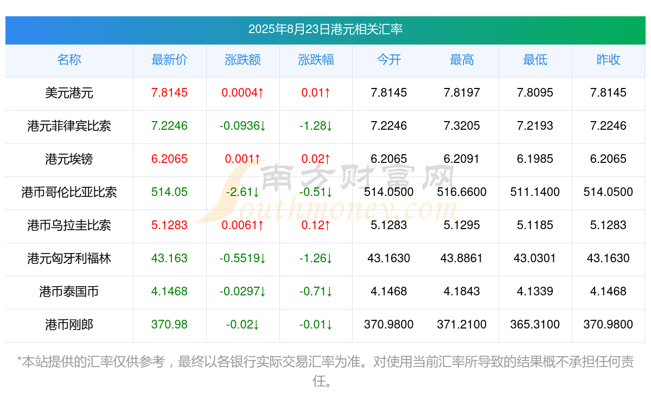This screenshot has width=651, height=398.
Task: Click the high value 371.2100
Action: click(462, 325)
